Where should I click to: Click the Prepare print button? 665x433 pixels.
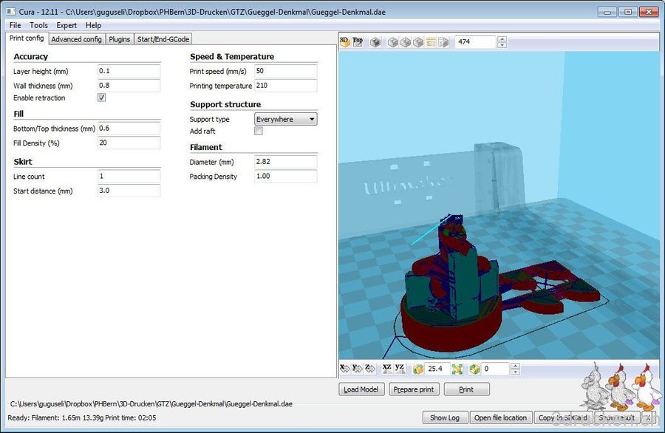[414, 389]
